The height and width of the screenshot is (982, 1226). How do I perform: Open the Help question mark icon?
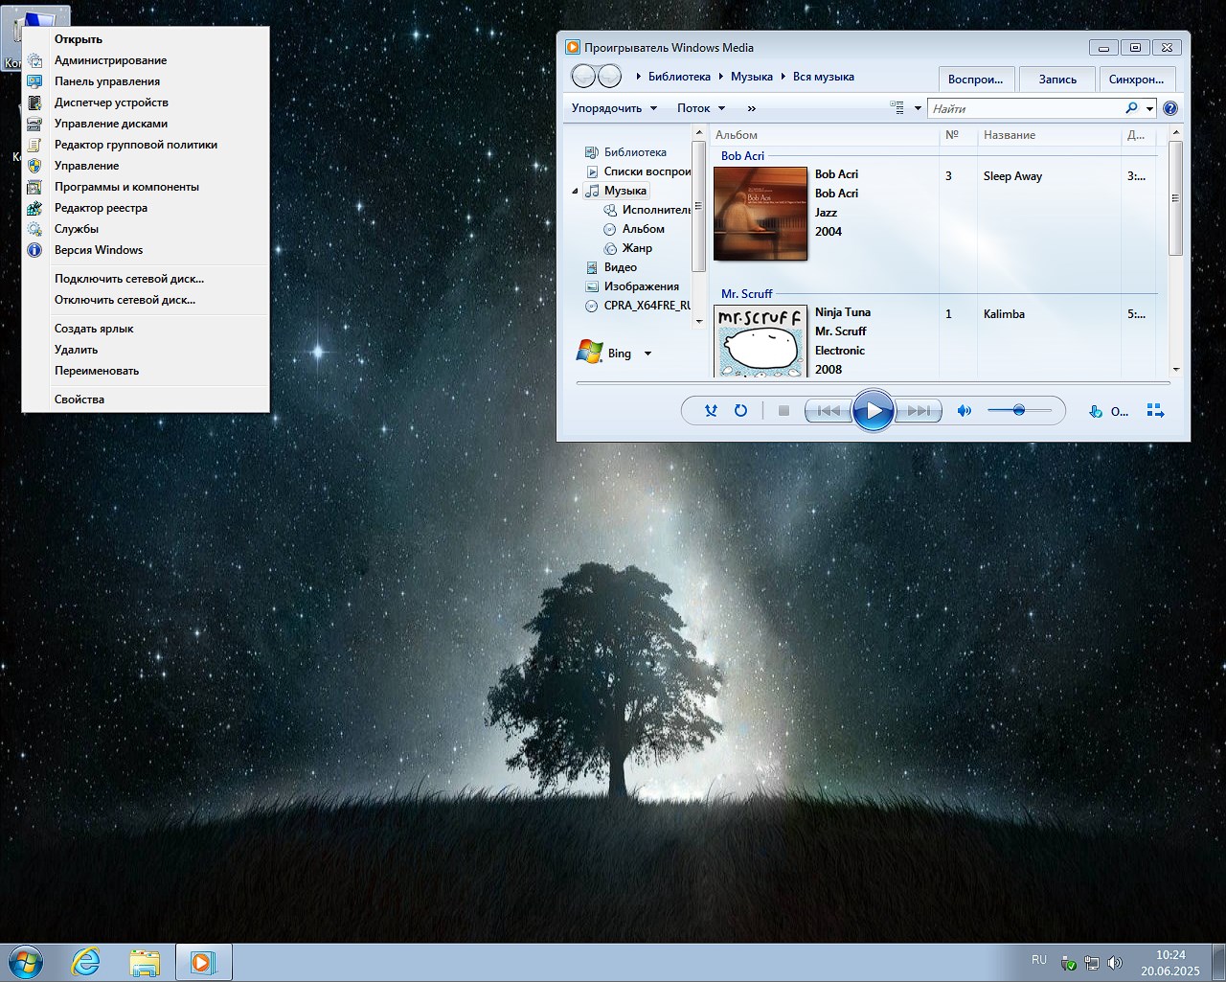tap(1169, 108)
